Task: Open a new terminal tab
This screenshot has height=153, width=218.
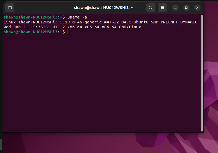Action: [10, 8]
